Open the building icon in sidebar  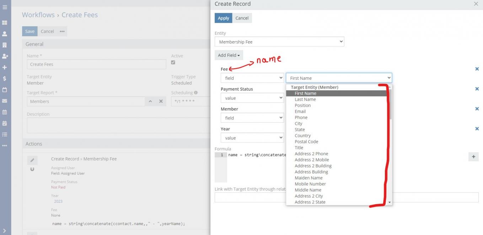pyautogui.click(x=5, y=45)
